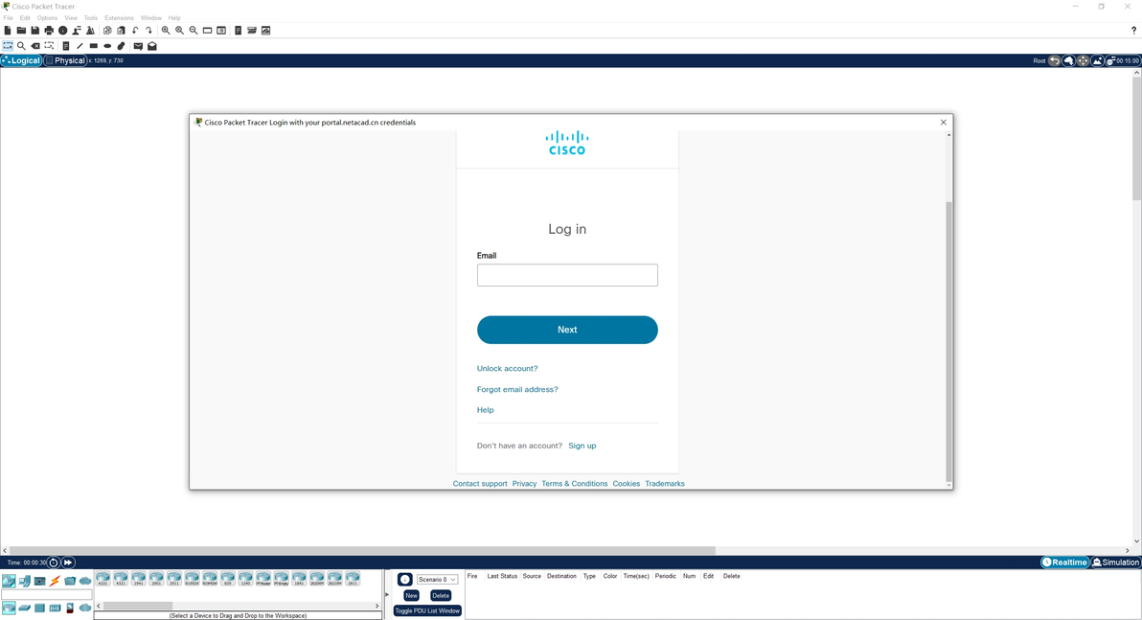Screen dimensions: 1142x620
Task: Click the Copy icon in toolbar
Action: (107, 31)
